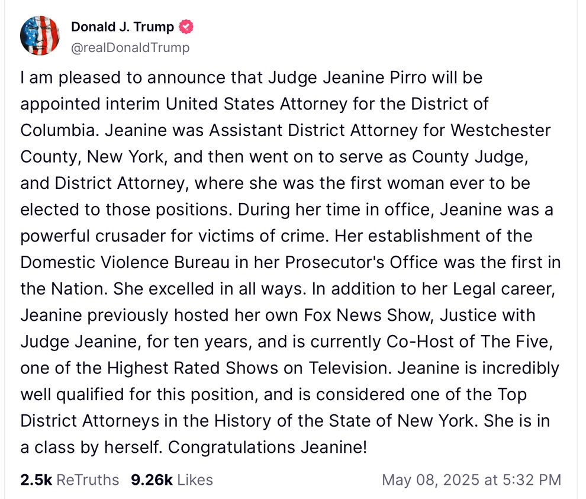Open the profile avatar picture

(40, 36)
